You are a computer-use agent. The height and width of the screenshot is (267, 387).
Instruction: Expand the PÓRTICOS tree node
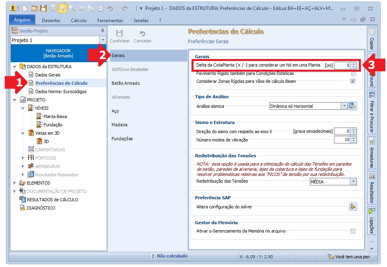click(x=23, y=158)
